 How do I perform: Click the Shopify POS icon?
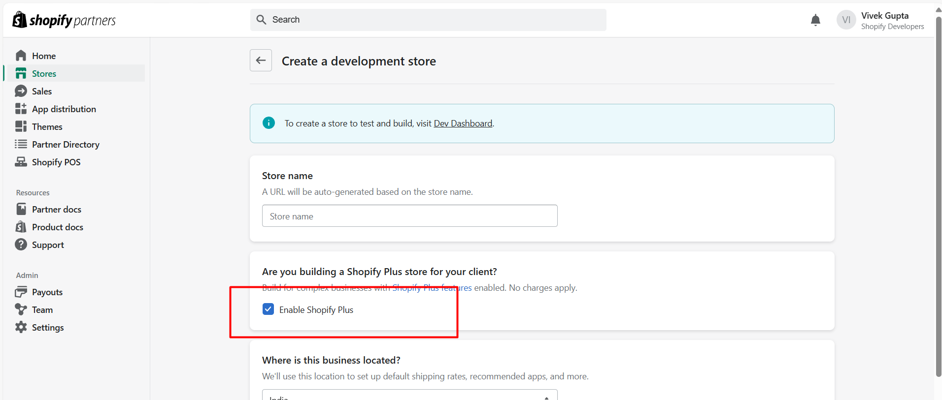click(x=21, y=162)
